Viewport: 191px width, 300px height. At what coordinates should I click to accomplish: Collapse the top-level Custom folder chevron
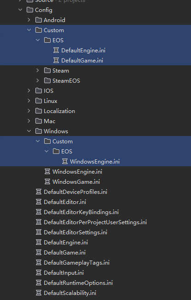pos(29,30)
